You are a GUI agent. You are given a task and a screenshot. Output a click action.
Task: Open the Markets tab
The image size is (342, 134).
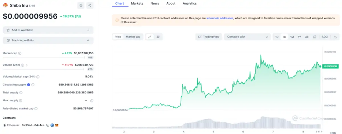[x=137, y=3]
